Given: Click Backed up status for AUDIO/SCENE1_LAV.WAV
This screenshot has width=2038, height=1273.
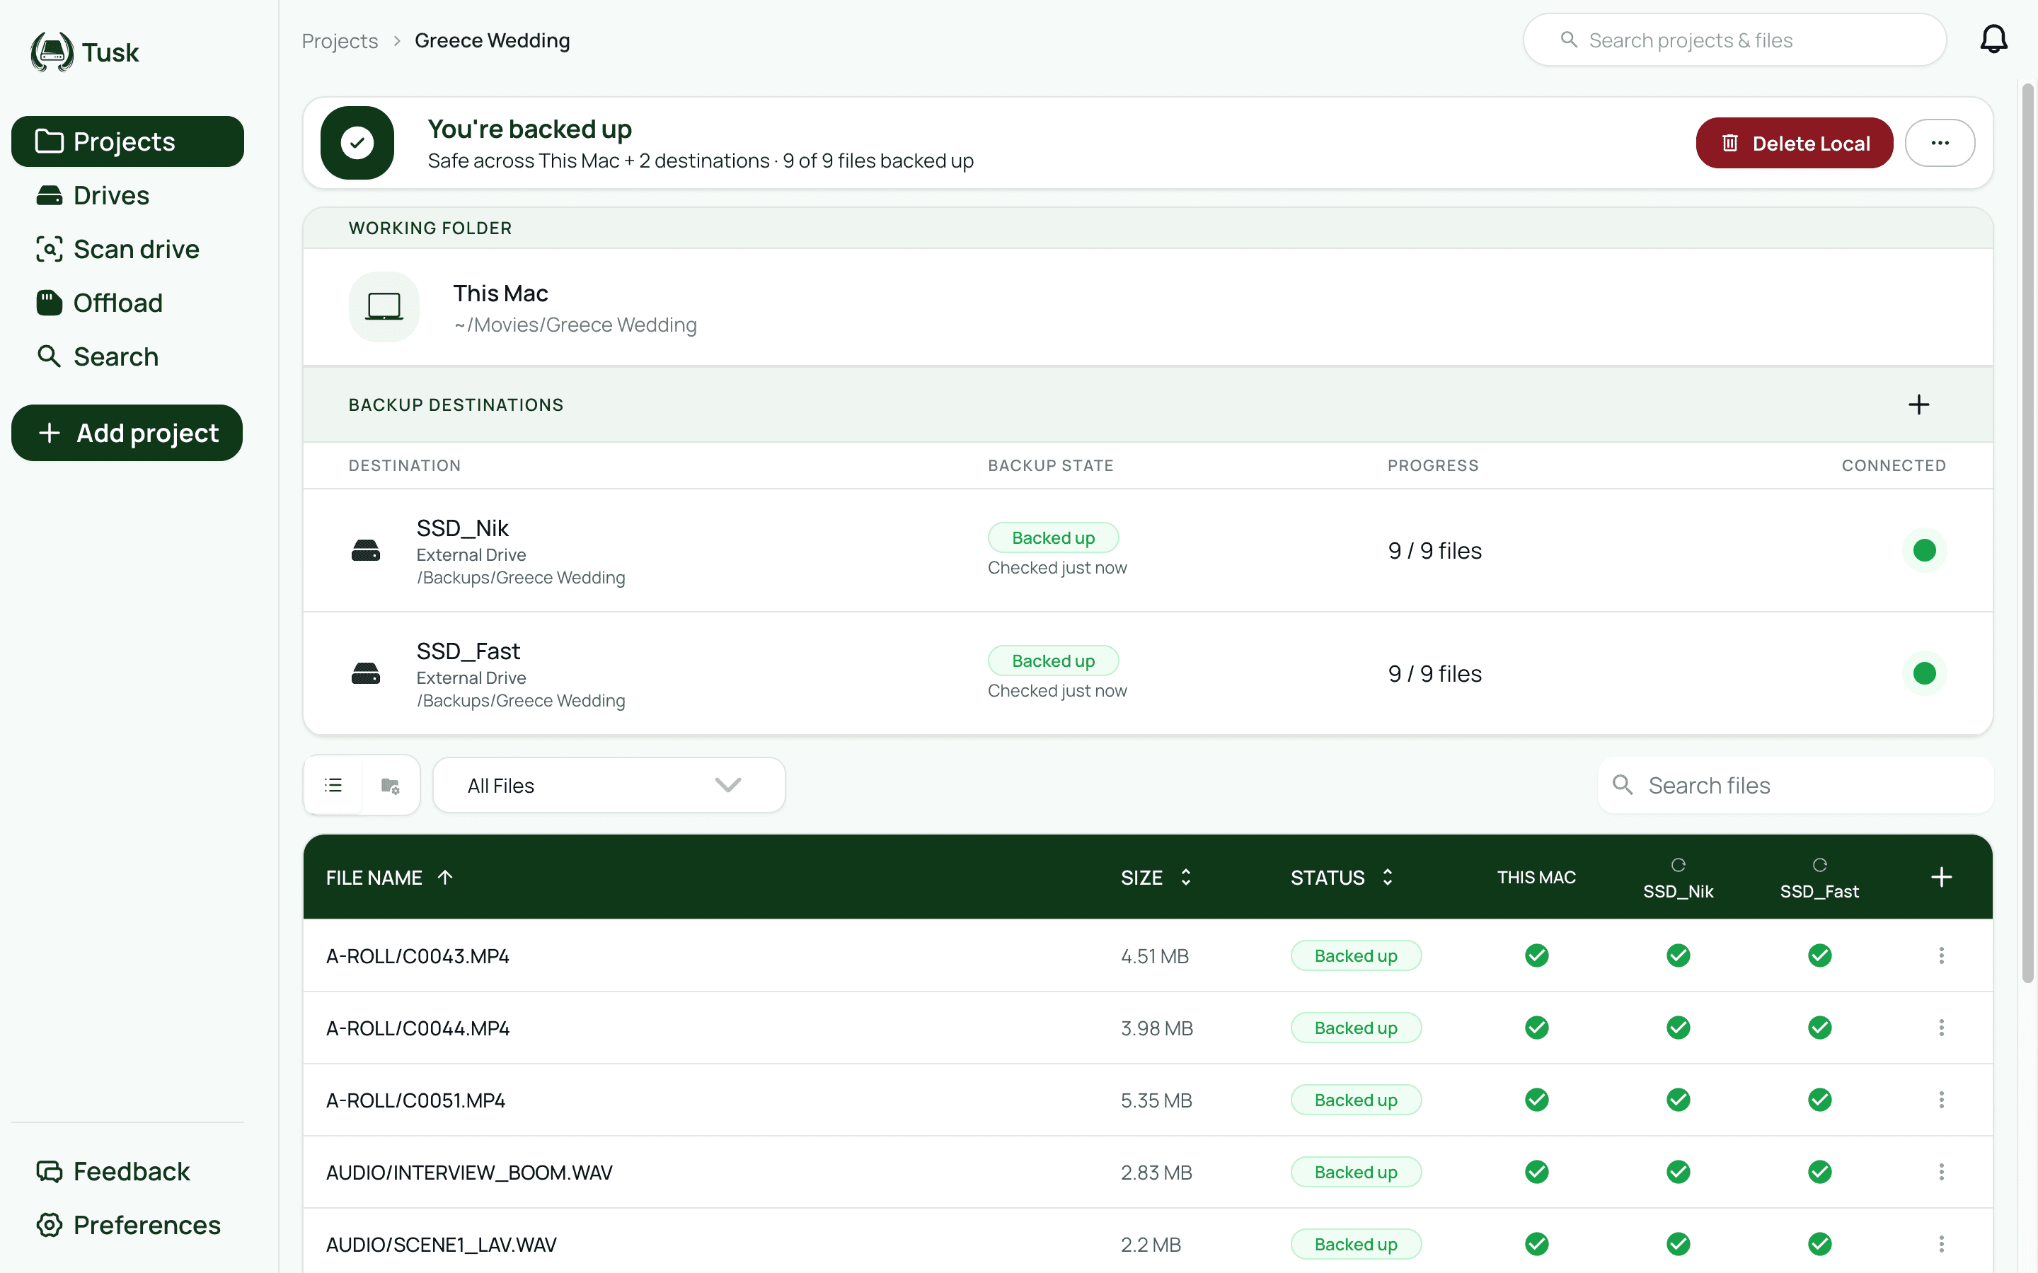Looking at the screenshot, I should point(1355,1245).
